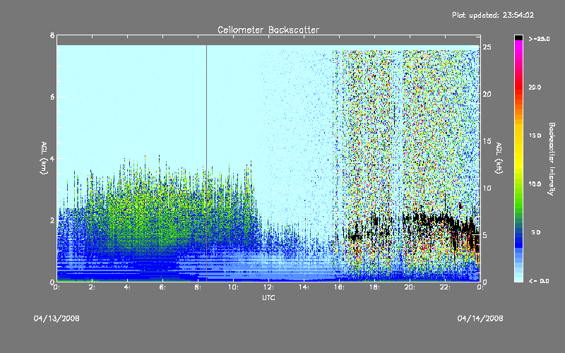565x353 pixels.
Task: Click the 'Plot updated: 23:54:02' timestamp
Action: coord(493,15)
